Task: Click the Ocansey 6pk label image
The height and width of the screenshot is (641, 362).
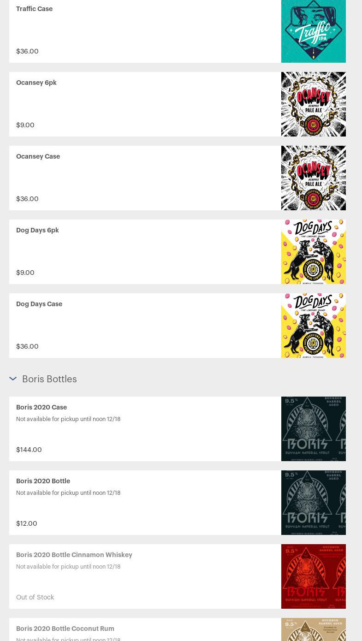Action: (x=313, y=104)
